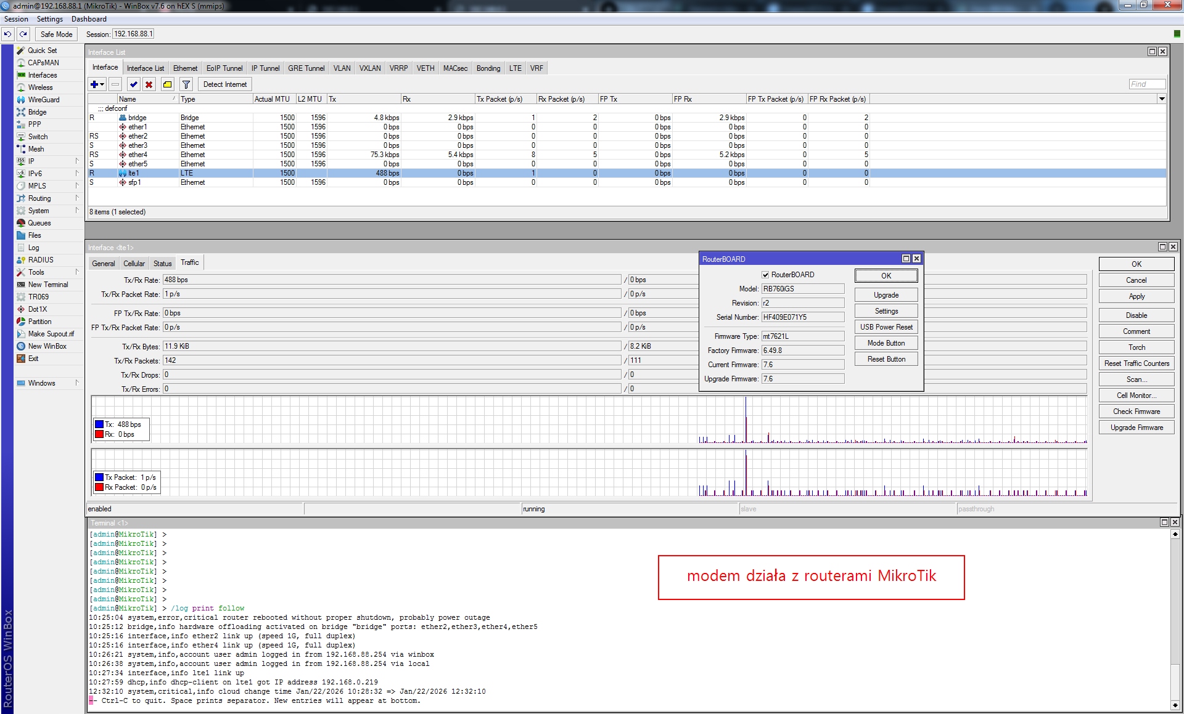Open the blue plus add dropdown
This screenshot has width=1184, height=714.
pyautogui.click(x=97, y=84)
